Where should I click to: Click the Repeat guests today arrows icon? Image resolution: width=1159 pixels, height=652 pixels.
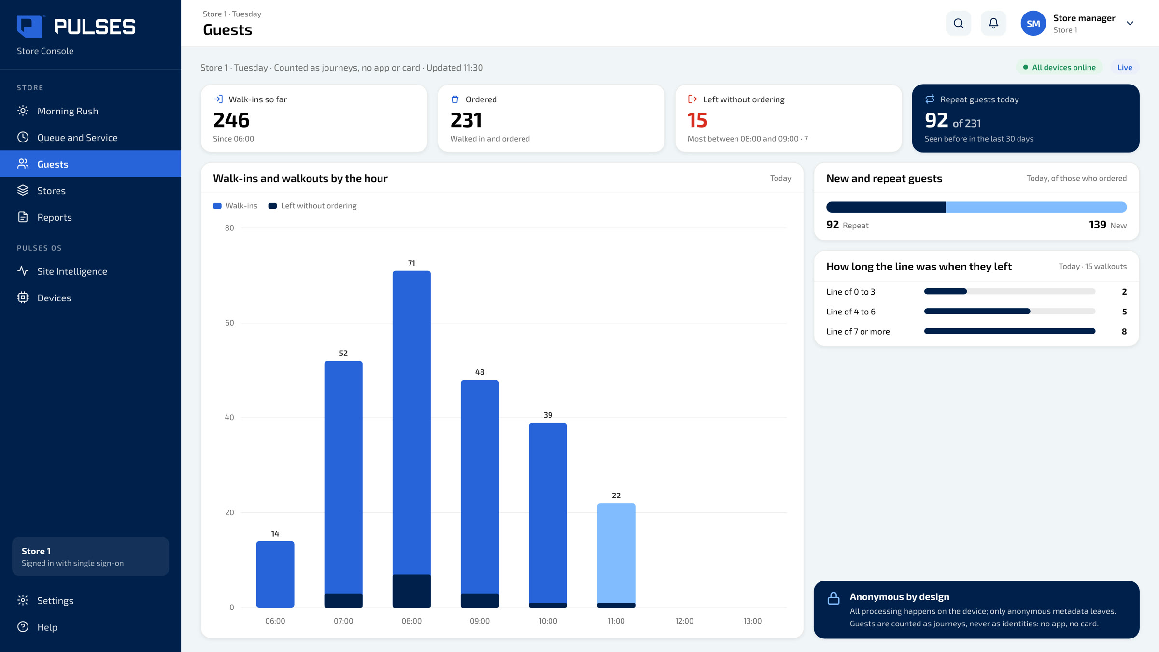coord(930,99)
